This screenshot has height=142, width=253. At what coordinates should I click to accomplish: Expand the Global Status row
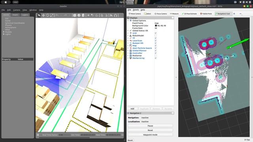128,31
